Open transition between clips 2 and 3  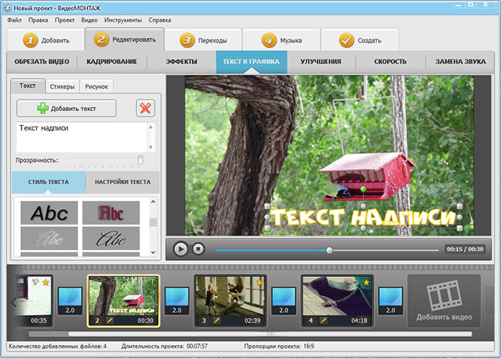click(177, 301)
